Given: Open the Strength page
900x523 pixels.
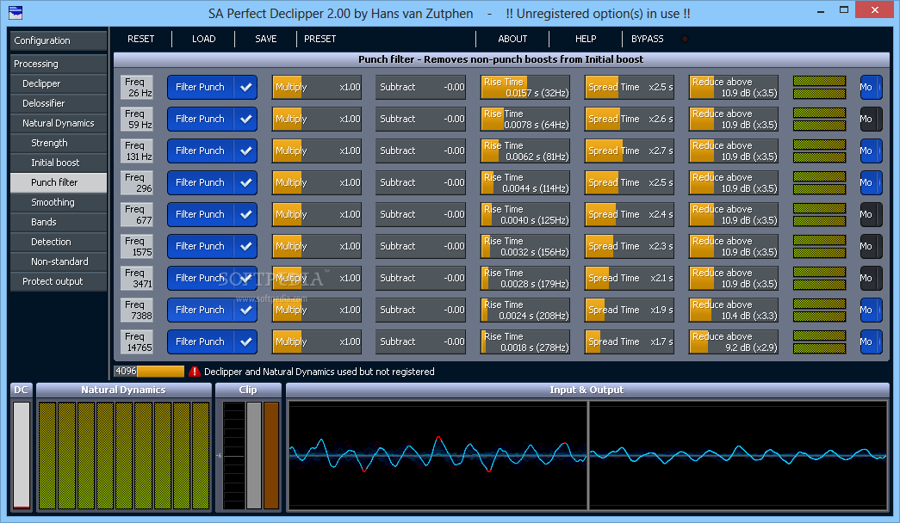Looking at the screenshot, I should [59, 143].
